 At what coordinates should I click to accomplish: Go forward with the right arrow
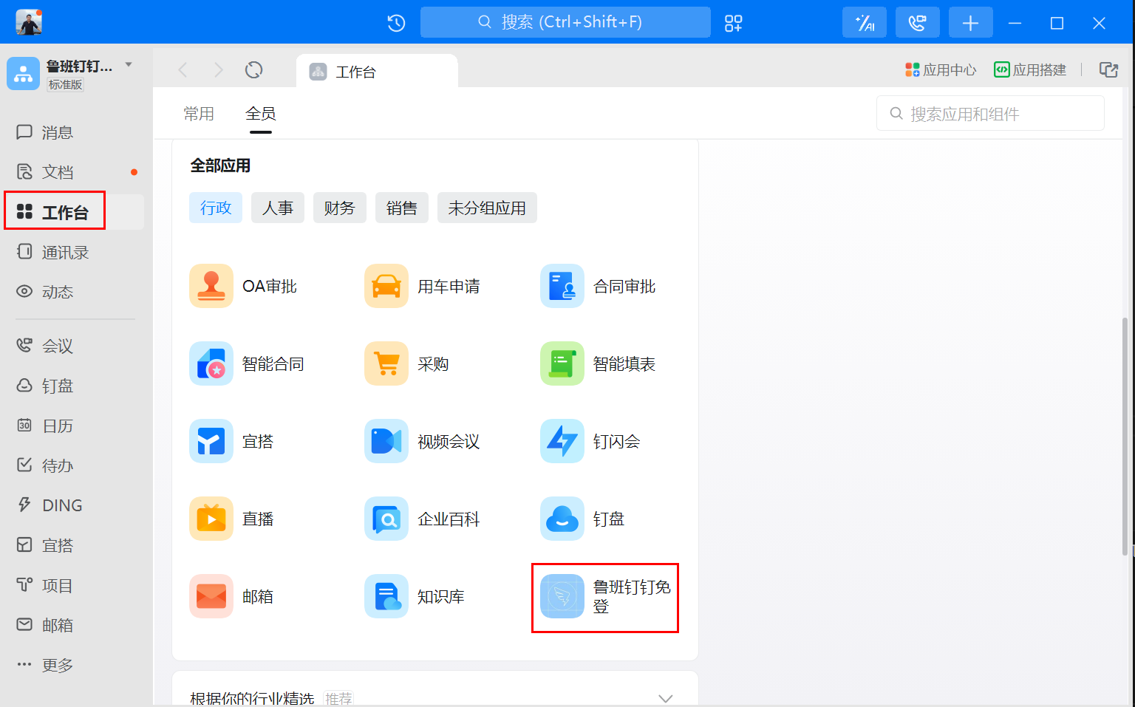click(219, 70)
